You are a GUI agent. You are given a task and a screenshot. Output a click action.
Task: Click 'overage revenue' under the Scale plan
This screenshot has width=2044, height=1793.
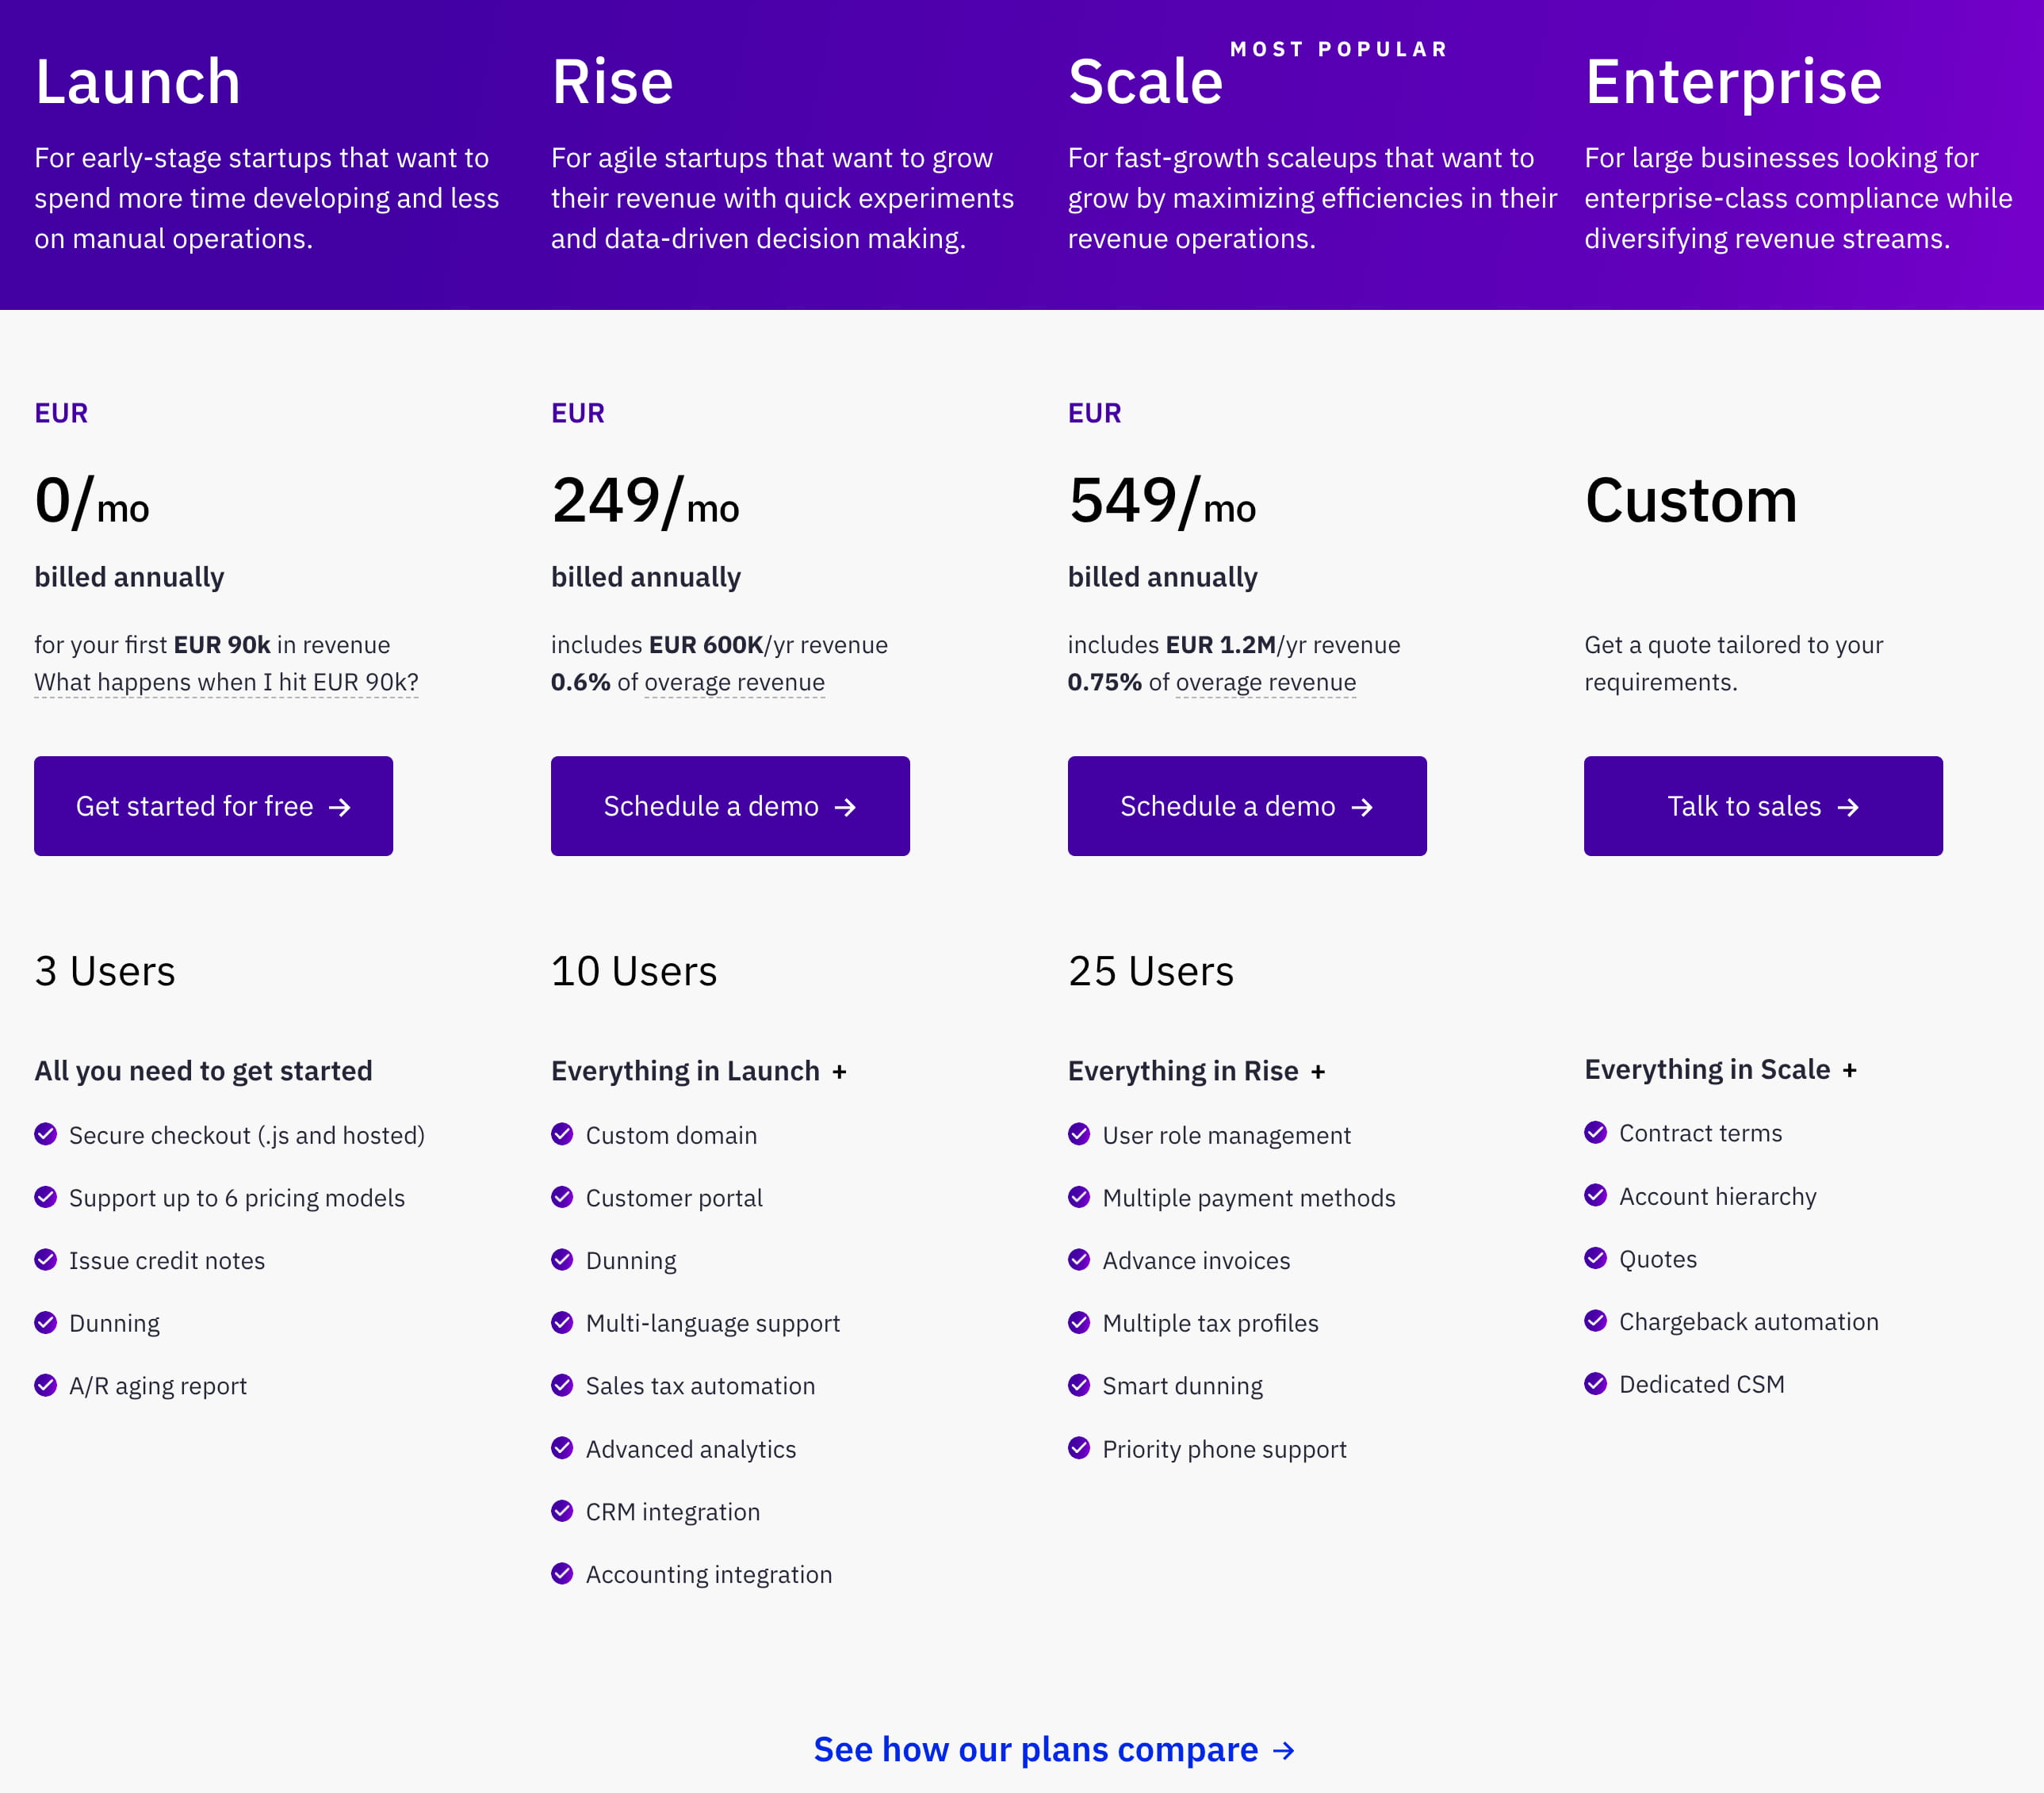pos(1266,682)
